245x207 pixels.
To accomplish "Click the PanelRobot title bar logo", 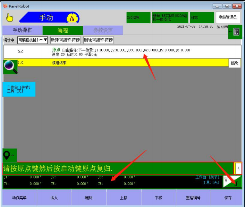I will click(x=5, y=6).
